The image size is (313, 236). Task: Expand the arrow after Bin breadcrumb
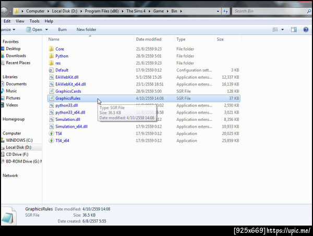pos(181,11)
